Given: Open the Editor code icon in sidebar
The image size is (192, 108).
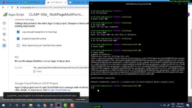Looking at the screenshot, I should [x=4, y=29].
